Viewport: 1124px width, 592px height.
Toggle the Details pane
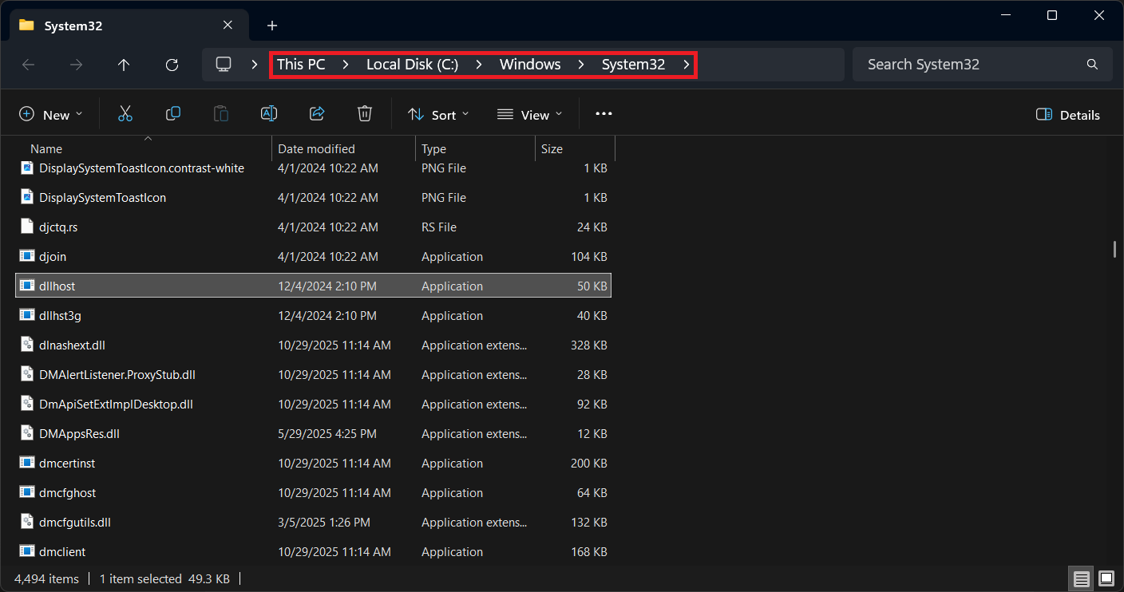click(x=1067, y=115)
